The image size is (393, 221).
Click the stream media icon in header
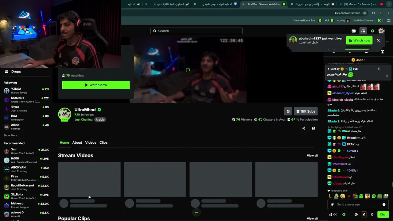point(354,31)
